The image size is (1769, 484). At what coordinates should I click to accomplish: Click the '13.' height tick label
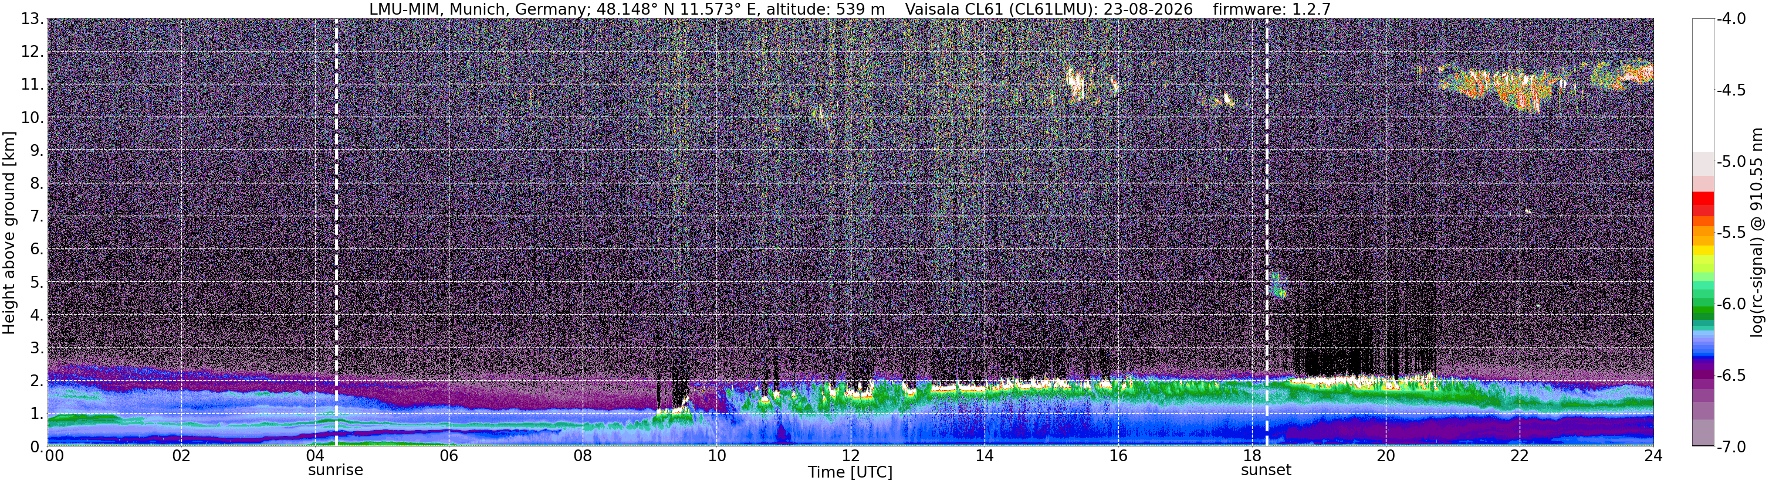tap(32, 19)
